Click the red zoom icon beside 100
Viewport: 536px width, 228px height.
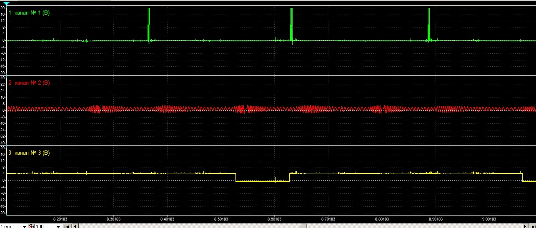tap(31, 226)
